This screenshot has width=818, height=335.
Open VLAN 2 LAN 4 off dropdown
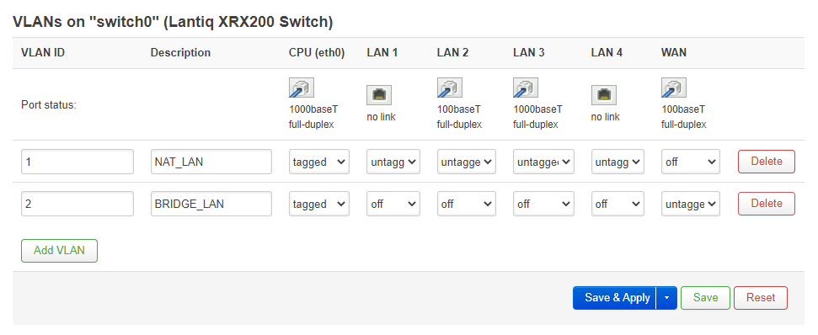click(x=618, y=204)
